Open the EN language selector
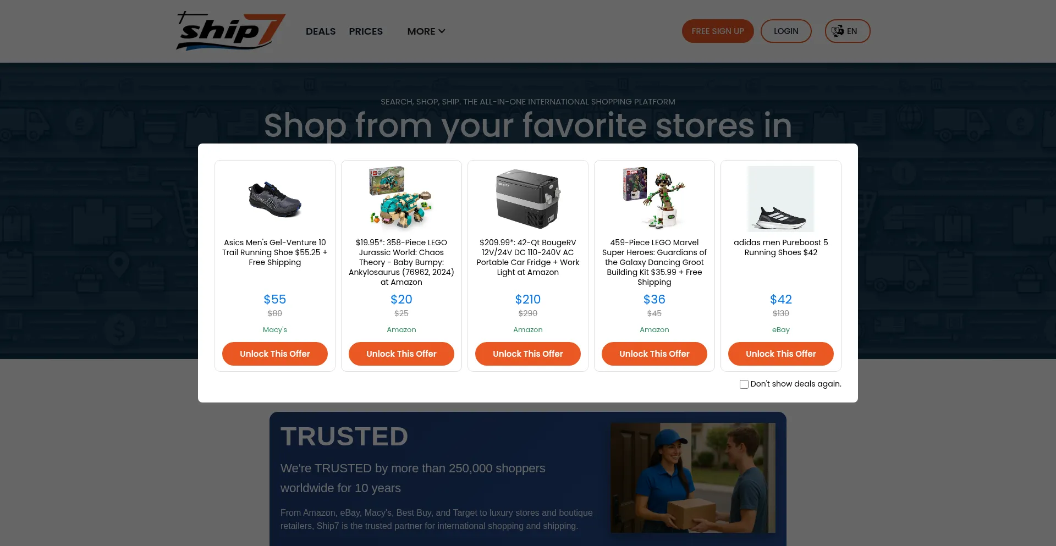This screenshot has width=1056, height=546. 847,31
